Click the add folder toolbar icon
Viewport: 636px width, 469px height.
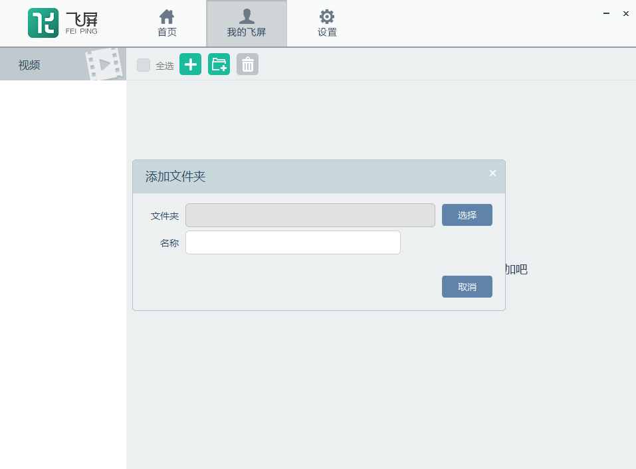[x=219, y=64]
